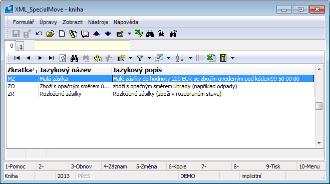Go to the next record arrow
The height and width of the screenshot is (184, 330).
(40, 58)
